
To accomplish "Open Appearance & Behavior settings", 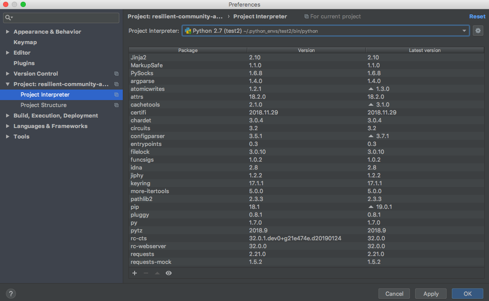I will tap(47, 31).
